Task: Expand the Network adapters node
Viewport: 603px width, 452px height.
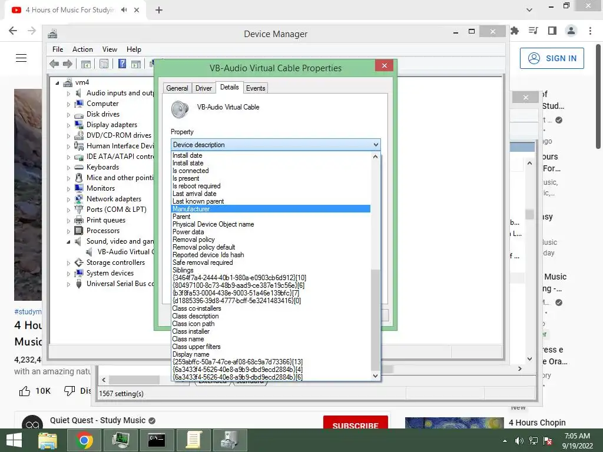Action: [x=68, y=200]
